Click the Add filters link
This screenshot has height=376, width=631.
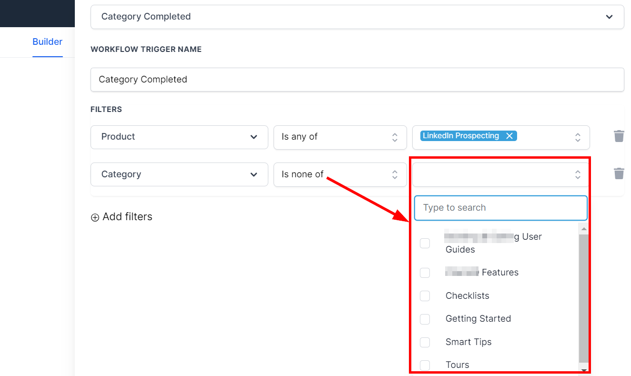(x=127, y=217)
